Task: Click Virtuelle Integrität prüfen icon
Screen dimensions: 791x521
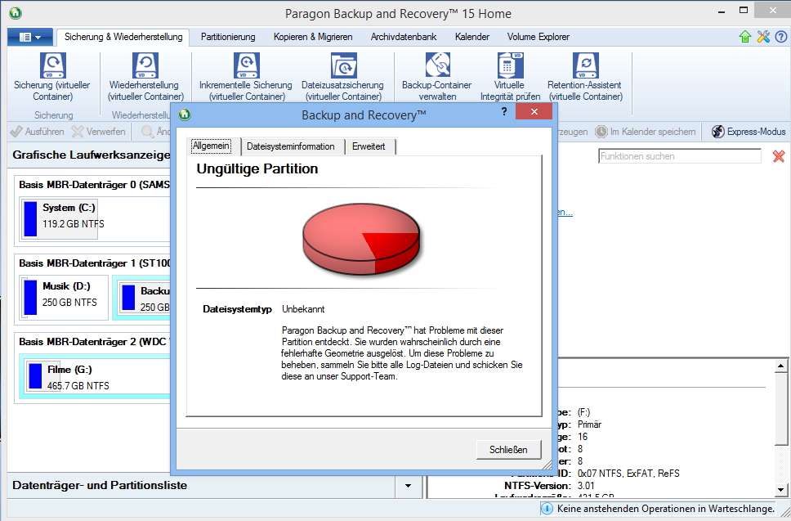Action: 510,65
